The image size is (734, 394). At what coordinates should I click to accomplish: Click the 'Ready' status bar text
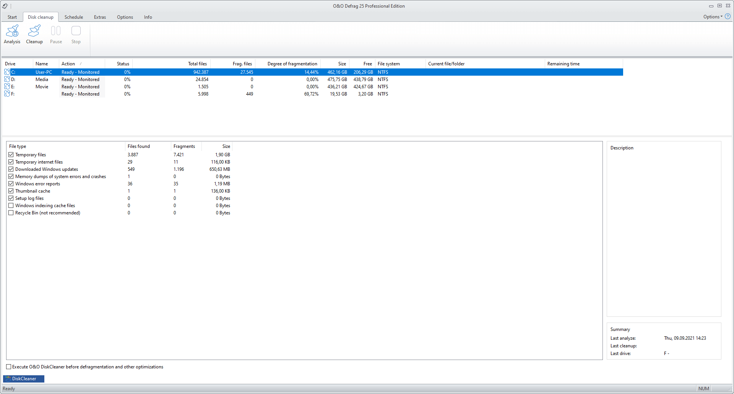pyautogui.click(x=9, y=388)
